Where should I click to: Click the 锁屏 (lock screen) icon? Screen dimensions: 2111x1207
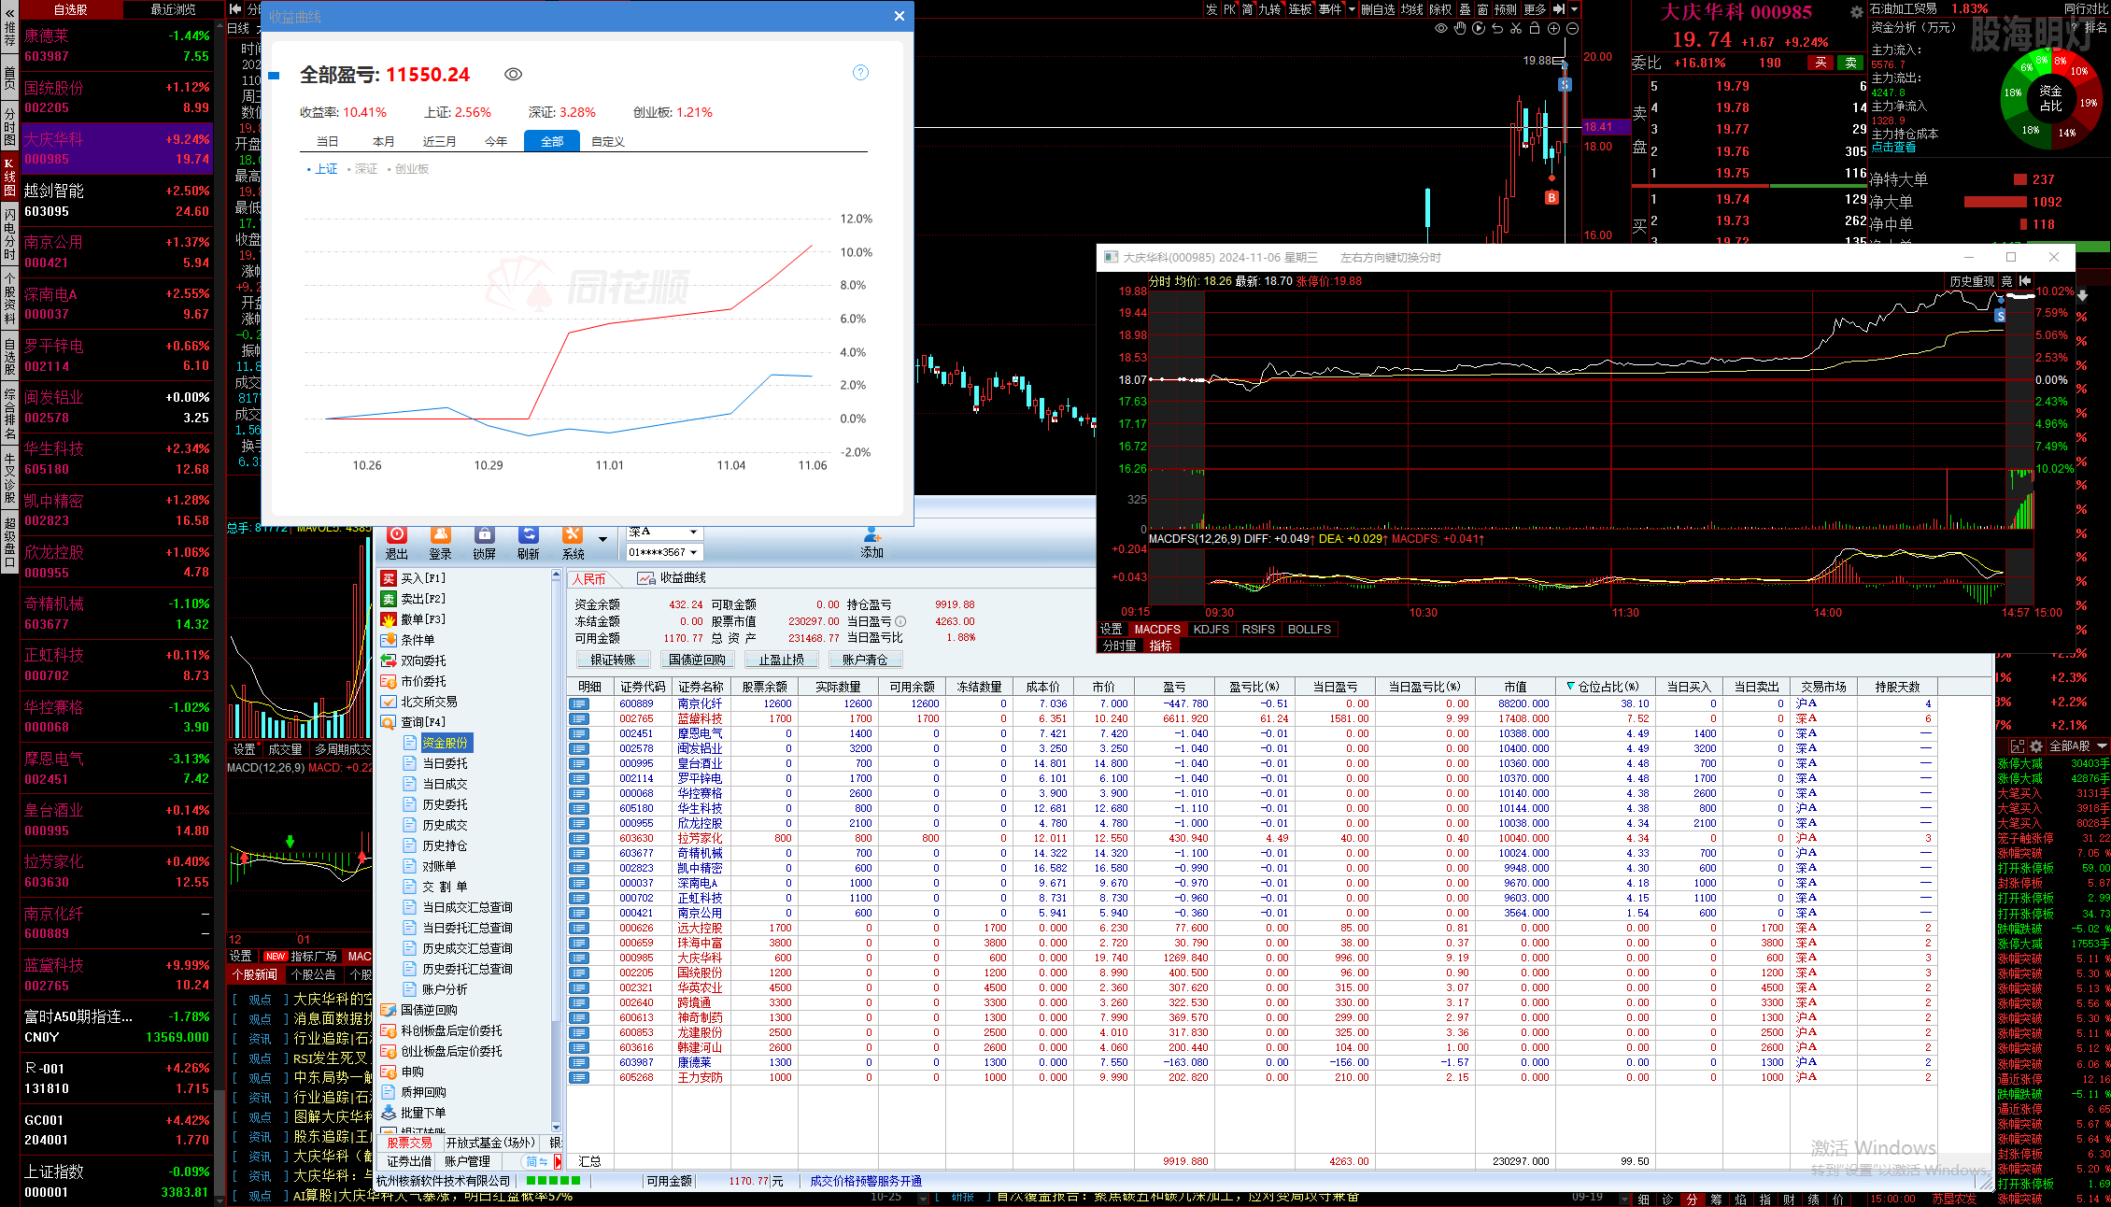485,534
